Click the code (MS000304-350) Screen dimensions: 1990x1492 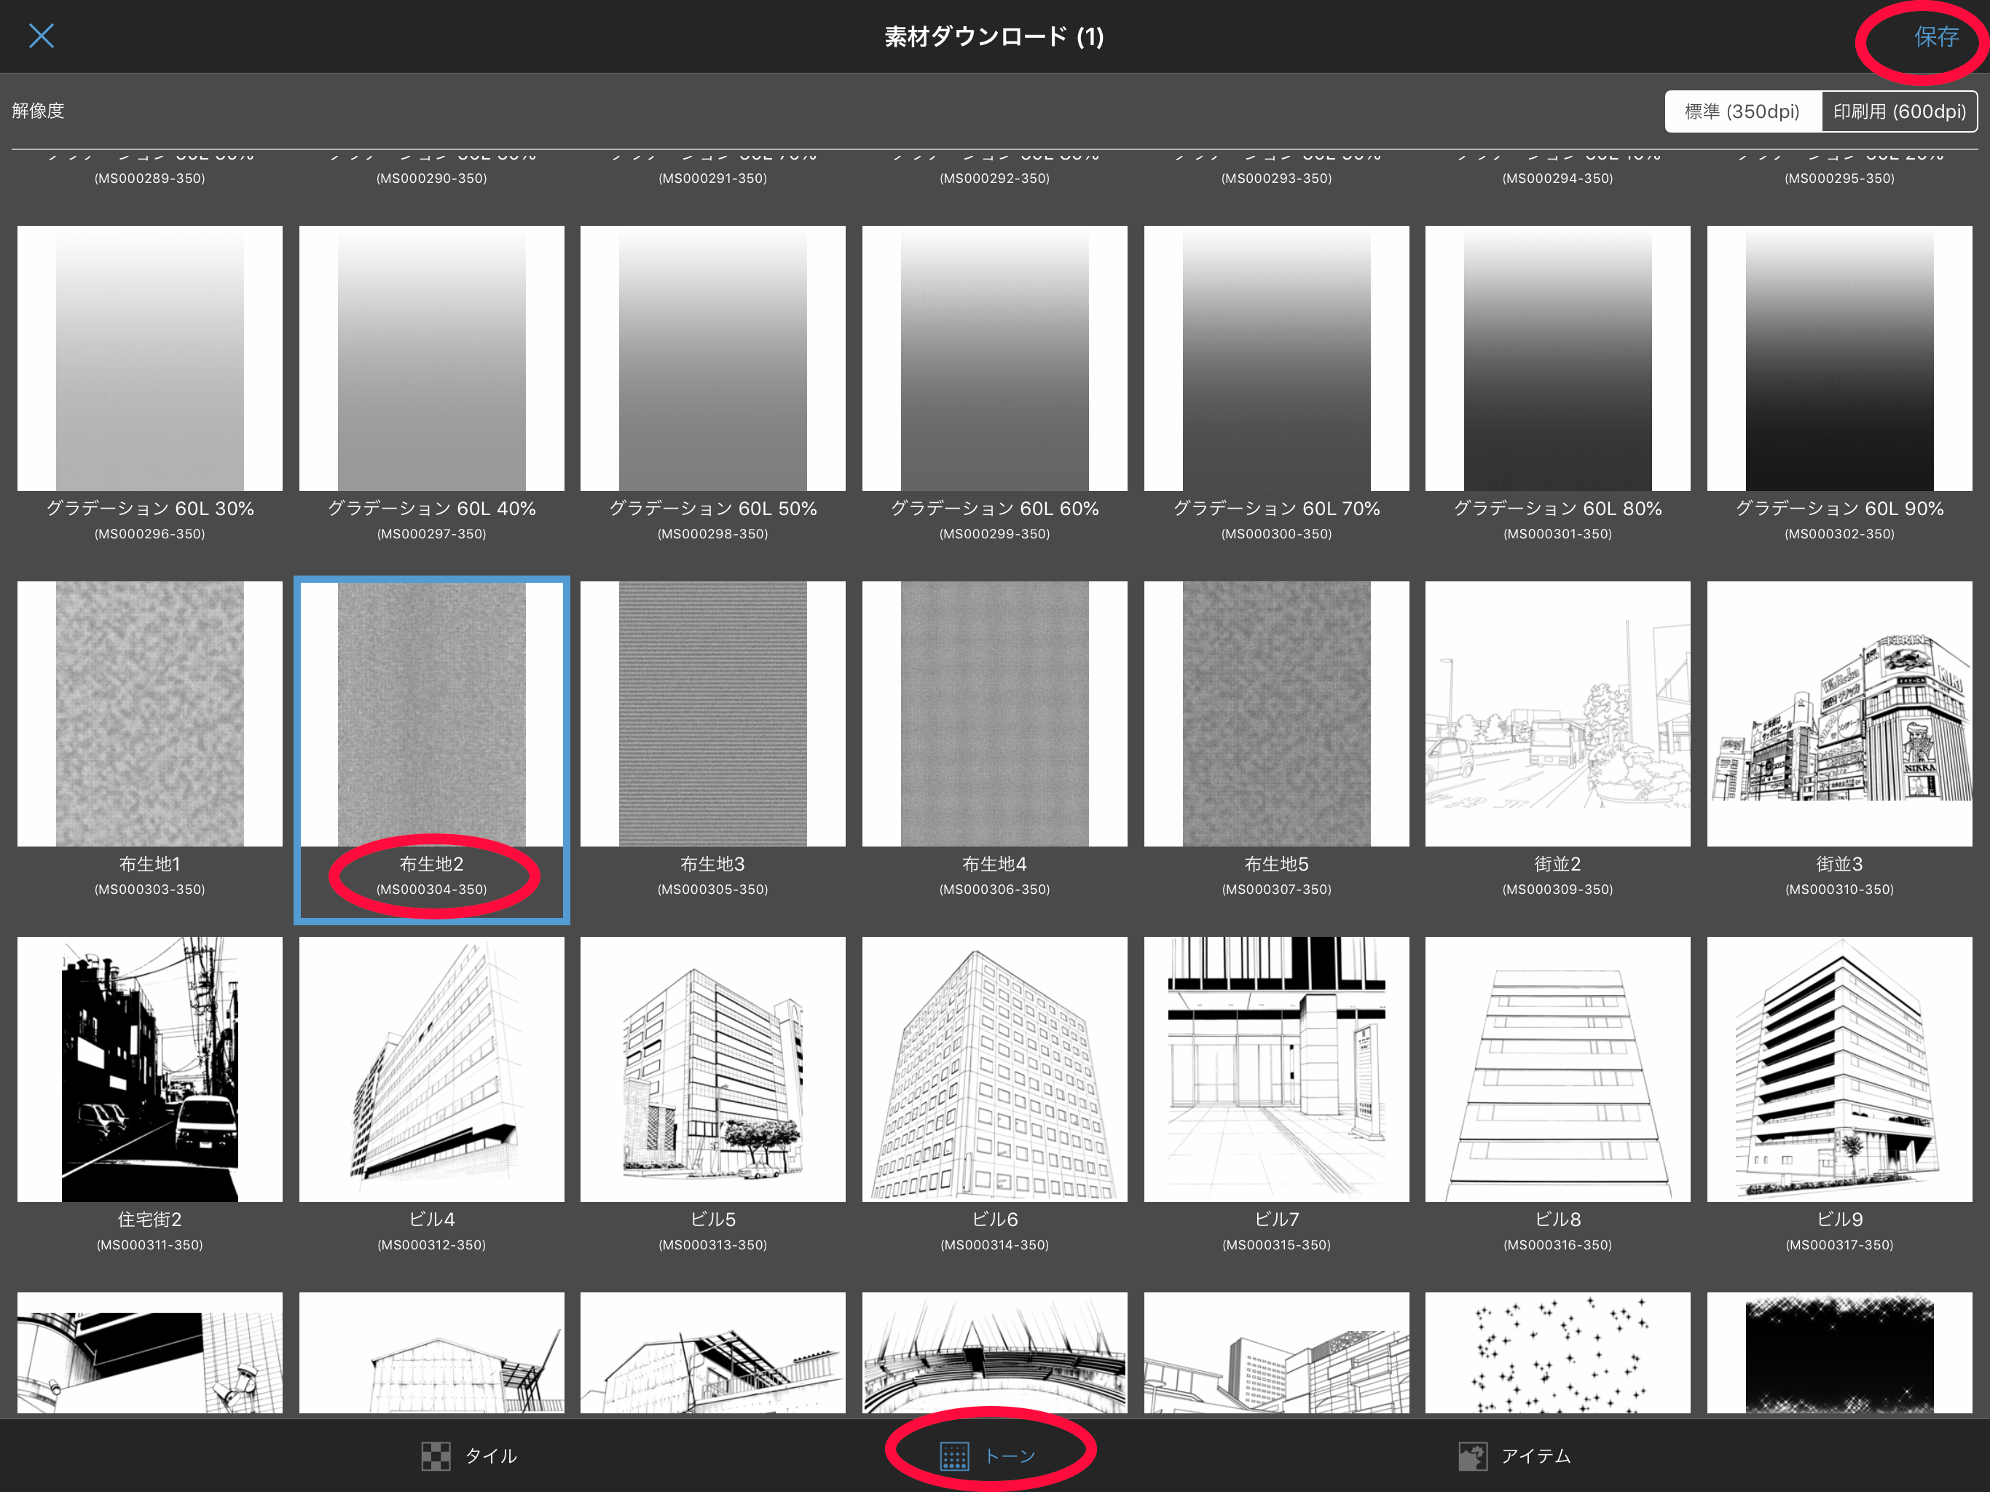pos(432,889)
